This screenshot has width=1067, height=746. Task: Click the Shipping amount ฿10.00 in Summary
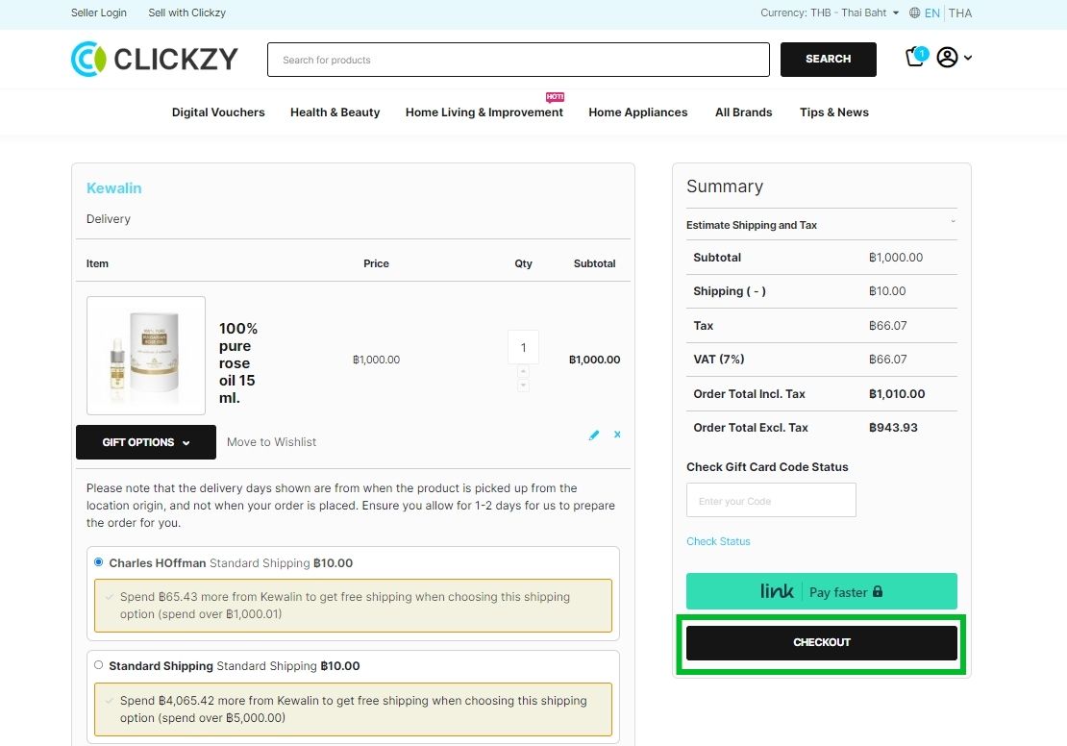[x=887, y=291]
